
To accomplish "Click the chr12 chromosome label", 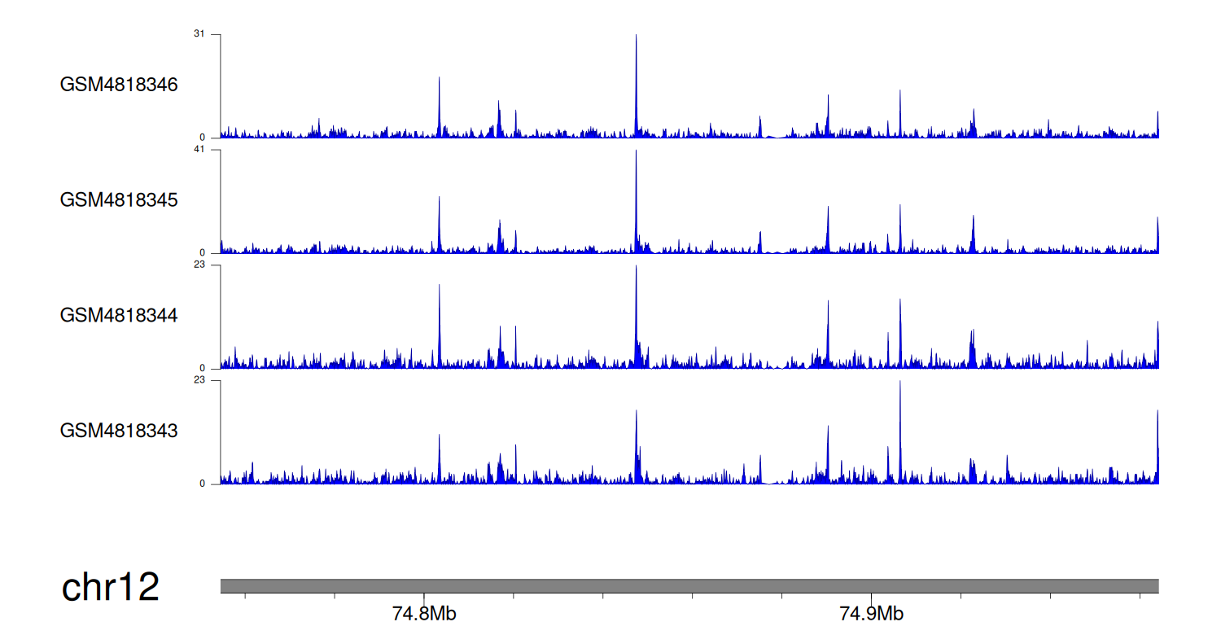I will click(x=110, y=587).
